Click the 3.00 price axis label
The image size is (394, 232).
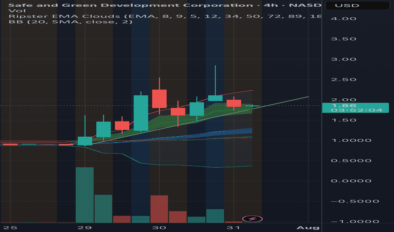(x=344, y=59)
